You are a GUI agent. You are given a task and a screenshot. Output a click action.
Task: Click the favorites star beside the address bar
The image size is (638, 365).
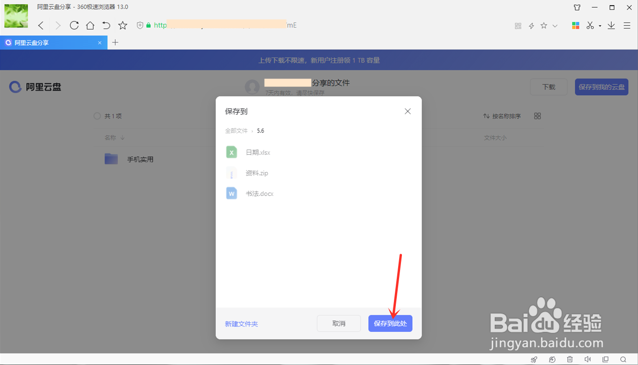[544, 26]
